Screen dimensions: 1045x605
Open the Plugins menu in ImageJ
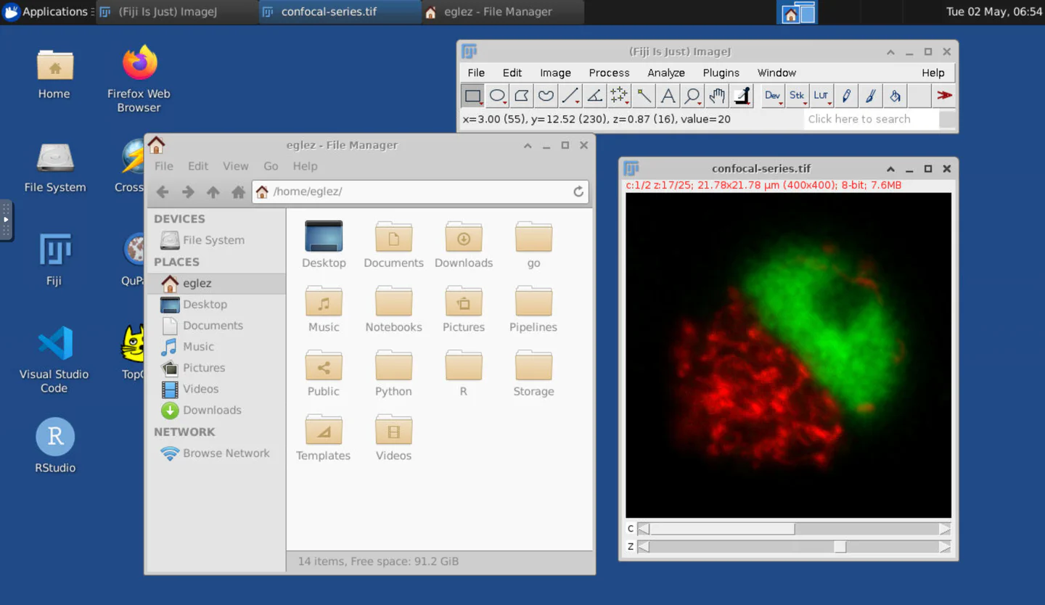click(x=721, y=73)
